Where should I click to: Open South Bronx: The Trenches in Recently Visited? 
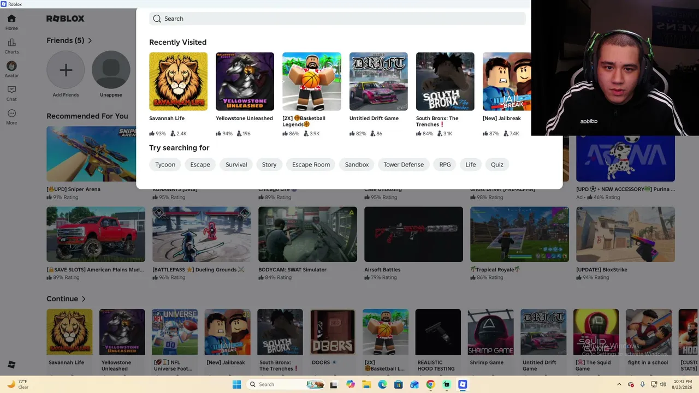[x=445, y=81]
